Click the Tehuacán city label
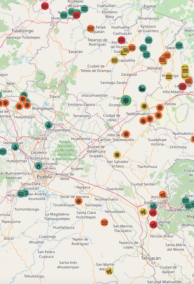This screenshot has width=194, height=284. tap(151, 258)
